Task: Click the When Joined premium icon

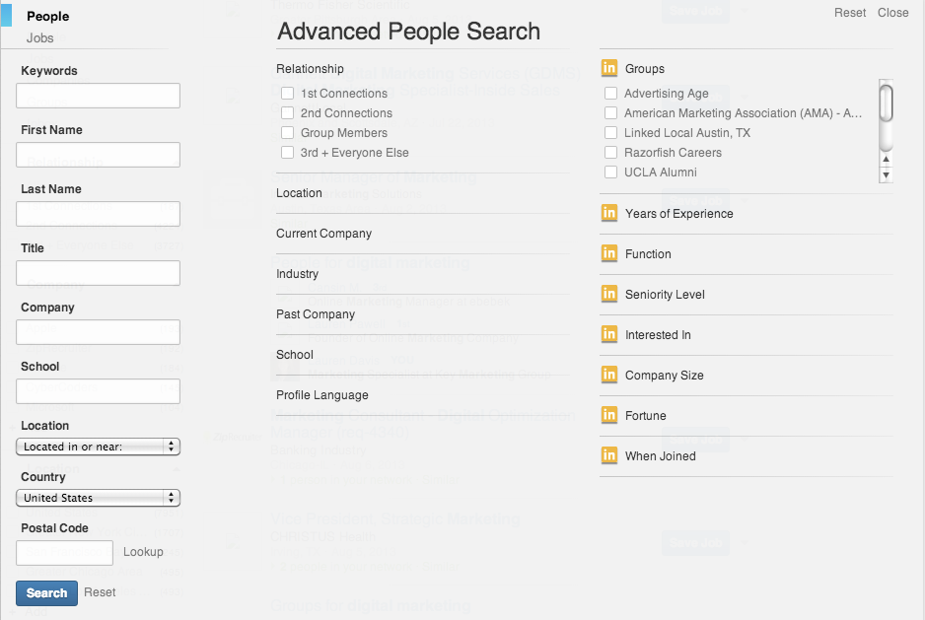Action: [x=609, y=455]
